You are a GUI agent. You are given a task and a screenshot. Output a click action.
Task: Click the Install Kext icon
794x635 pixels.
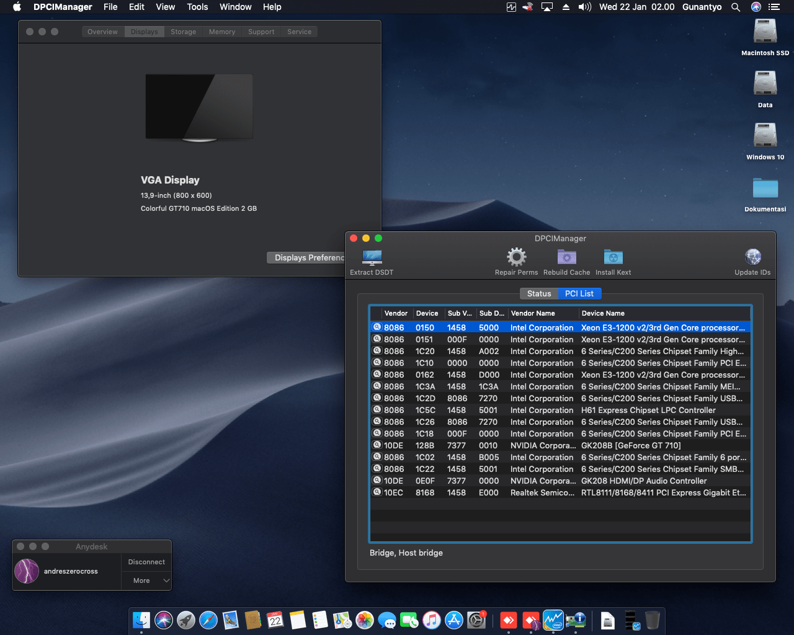click(613, 257)
